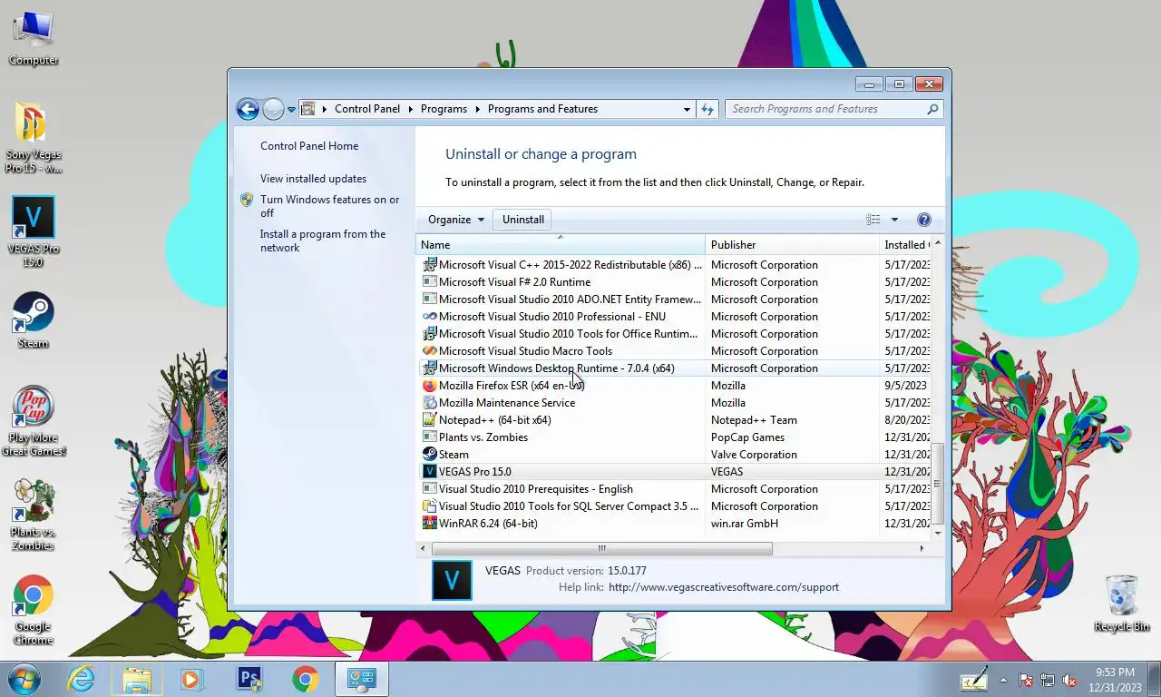
Task: Click Install a program from the network
Action: pos(323,241)
